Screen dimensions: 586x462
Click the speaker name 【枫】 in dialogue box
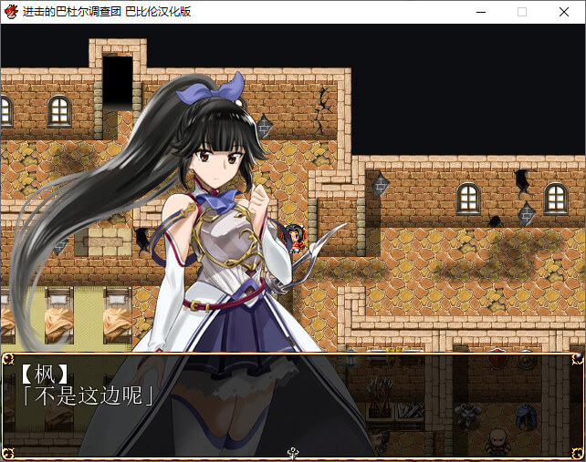click(x=44, y=374)
